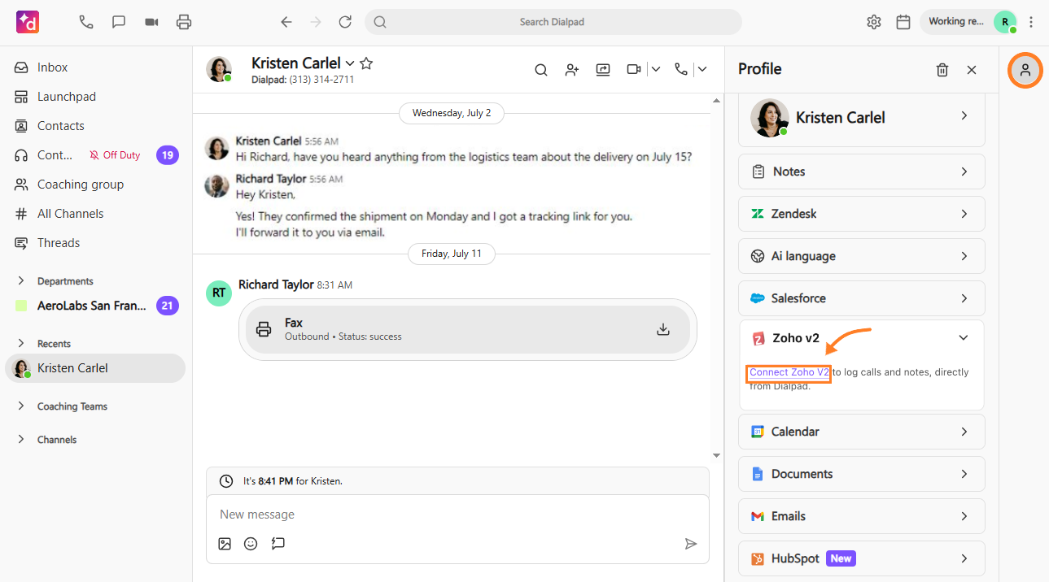Screen dimensions: 1049x582
Task: Expand the Notes section
Action: click(862, 172)
